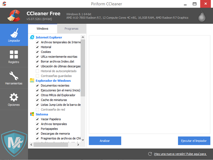
Task: Open the Opciones gear section
Action: coord(13,100)
